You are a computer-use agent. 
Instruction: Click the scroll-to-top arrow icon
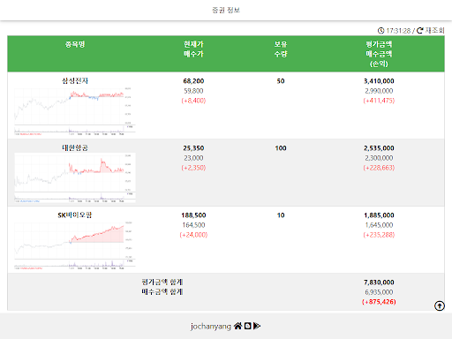(440, 306)
